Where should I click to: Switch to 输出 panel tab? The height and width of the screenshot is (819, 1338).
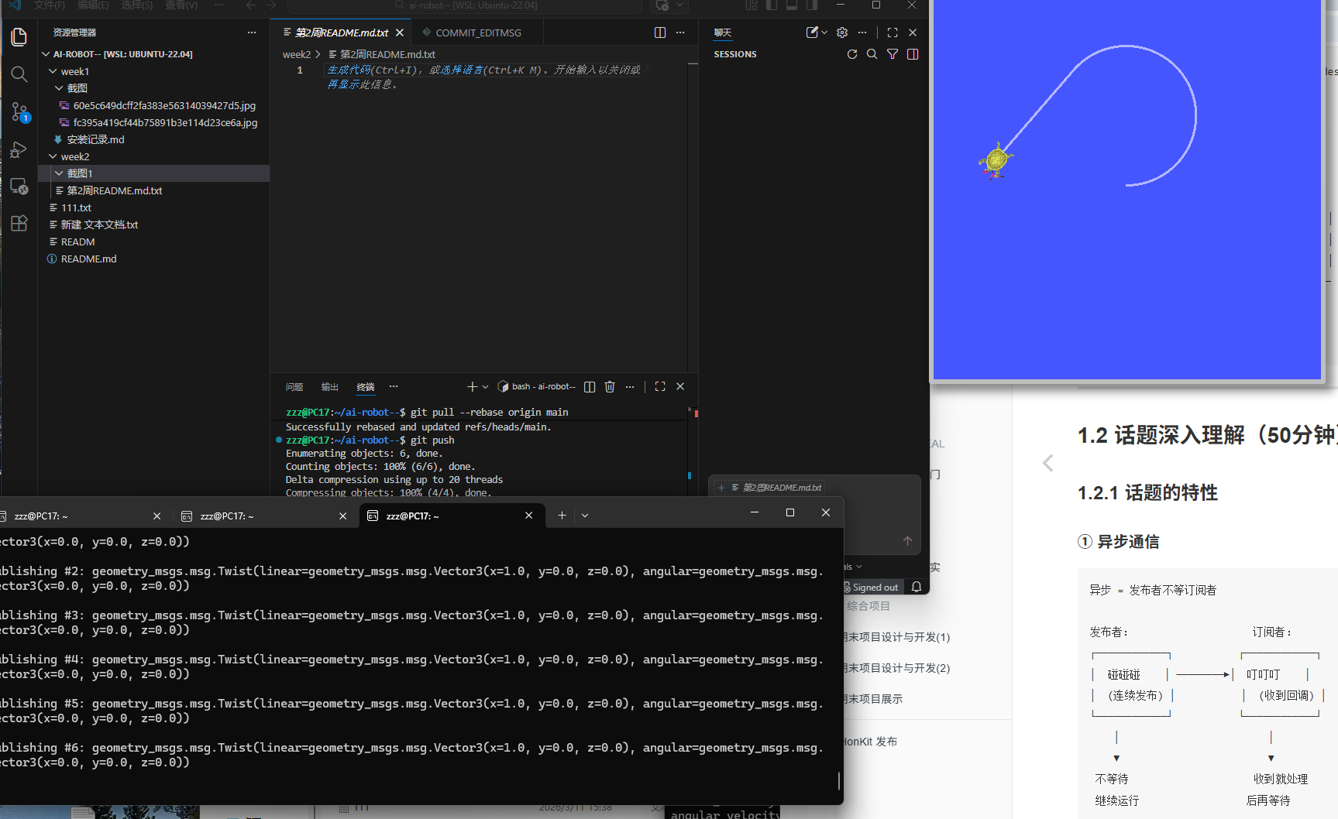coord(330,386)
